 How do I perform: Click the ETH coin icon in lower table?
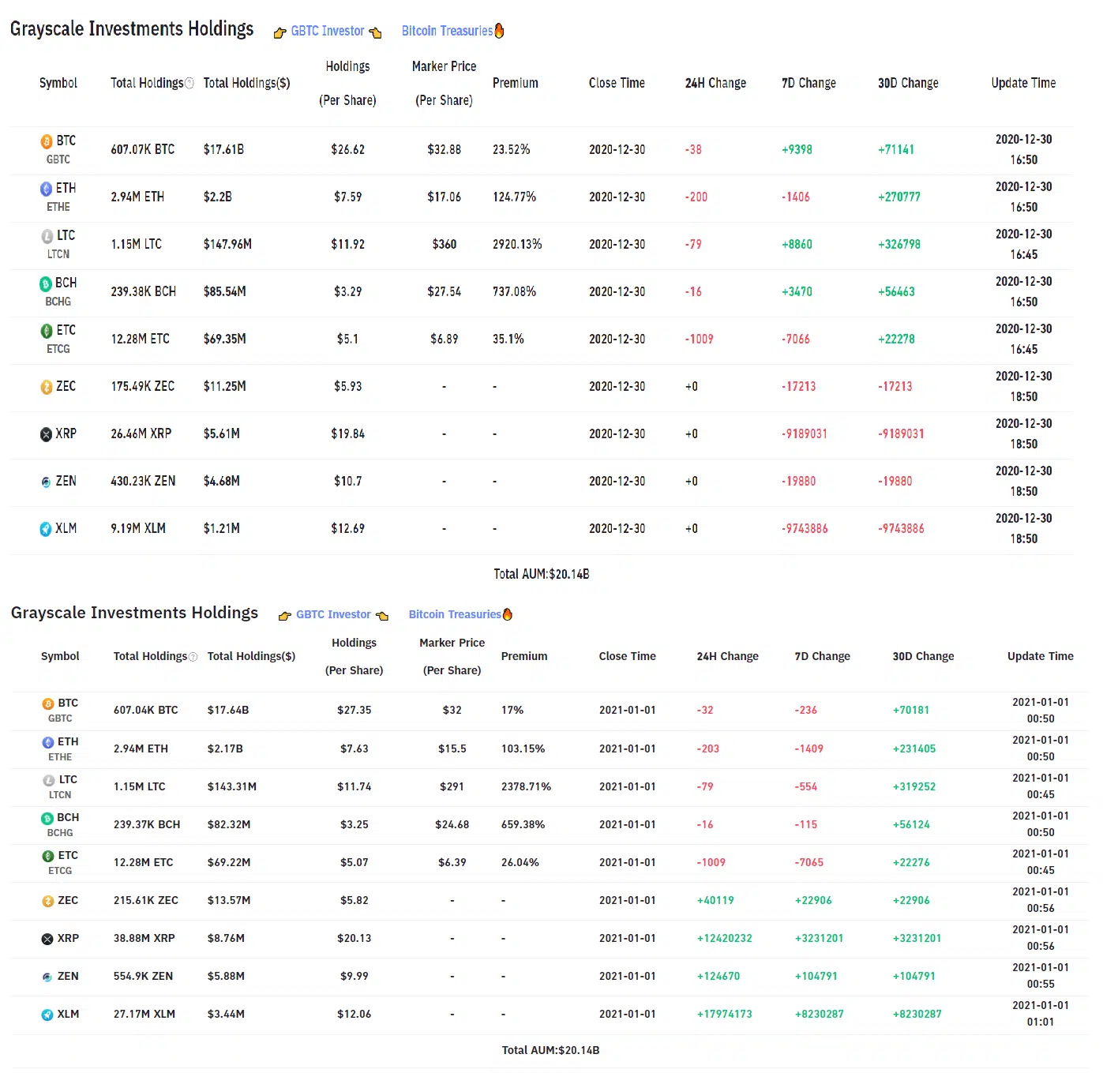pyautogui.click(x=48, y=742)
